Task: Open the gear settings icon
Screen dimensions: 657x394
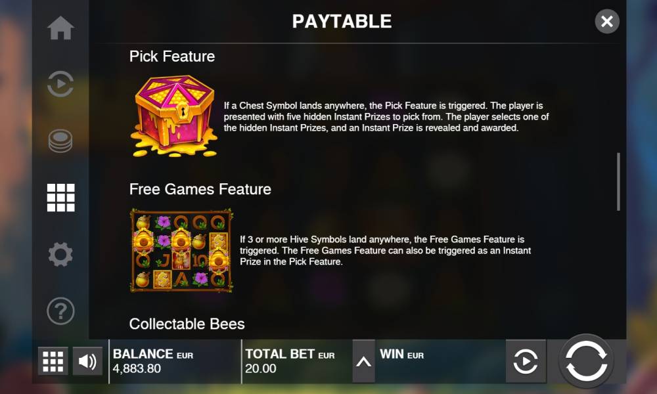Action: (60, 254)
